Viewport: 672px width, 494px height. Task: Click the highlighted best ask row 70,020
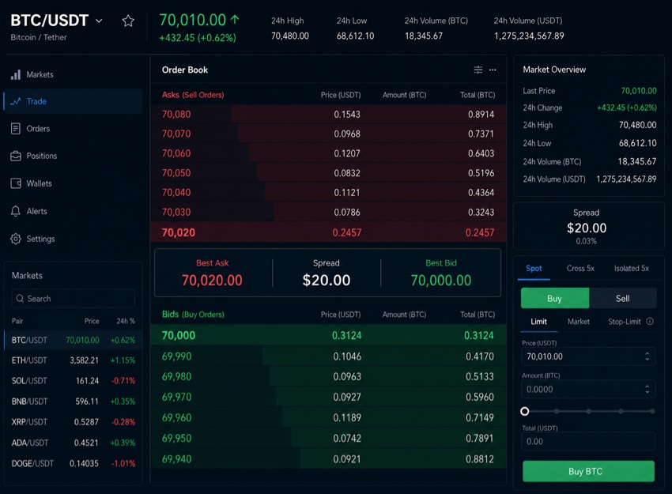(x=328, y=232)
